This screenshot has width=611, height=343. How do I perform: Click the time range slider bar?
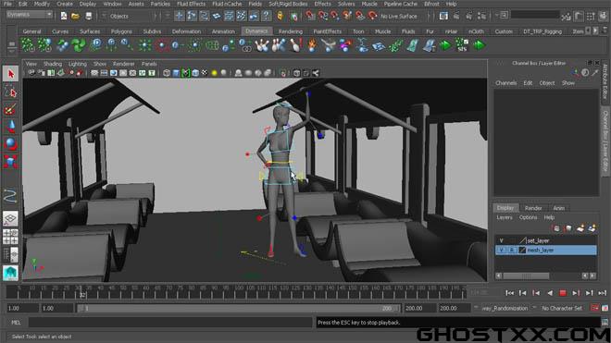coord(238,309)
